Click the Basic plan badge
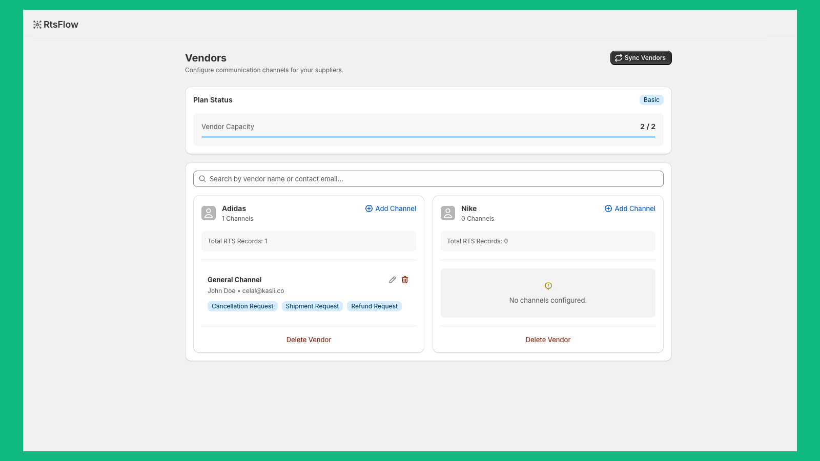This screenshot has width=820, height=461. (651, 100)
